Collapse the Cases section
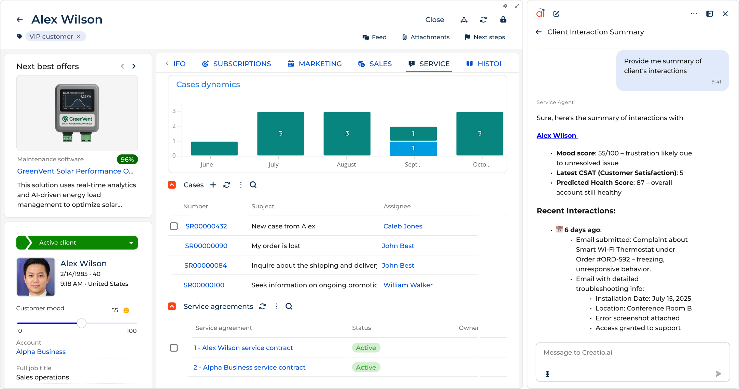The width and height of the screenshot is (739, 389). [172, 184]
